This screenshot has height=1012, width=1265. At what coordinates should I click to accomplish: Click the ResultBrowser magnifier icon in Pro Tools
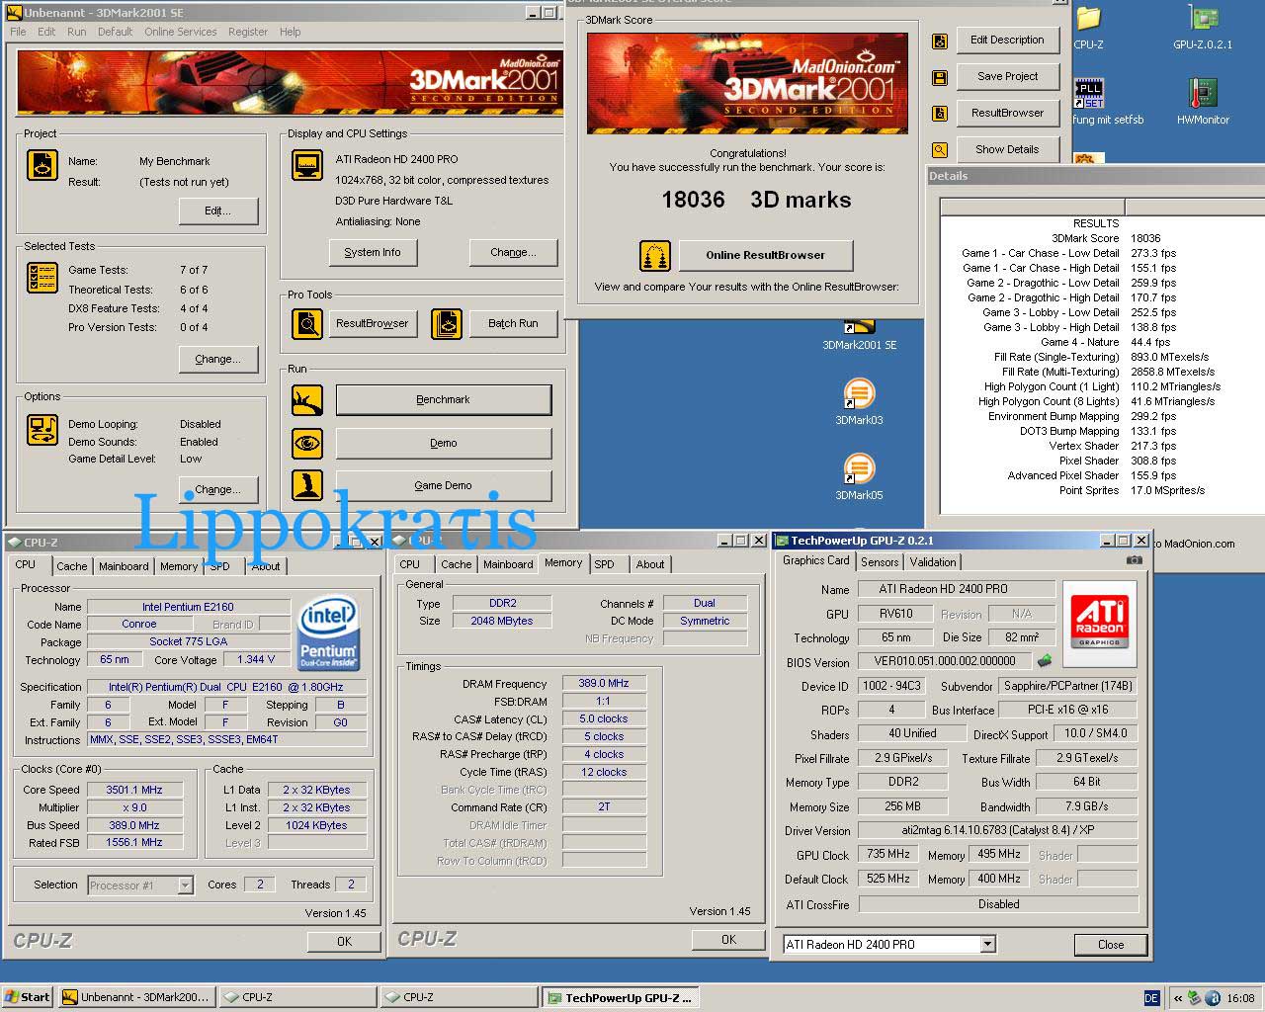[x=307, y=323]
